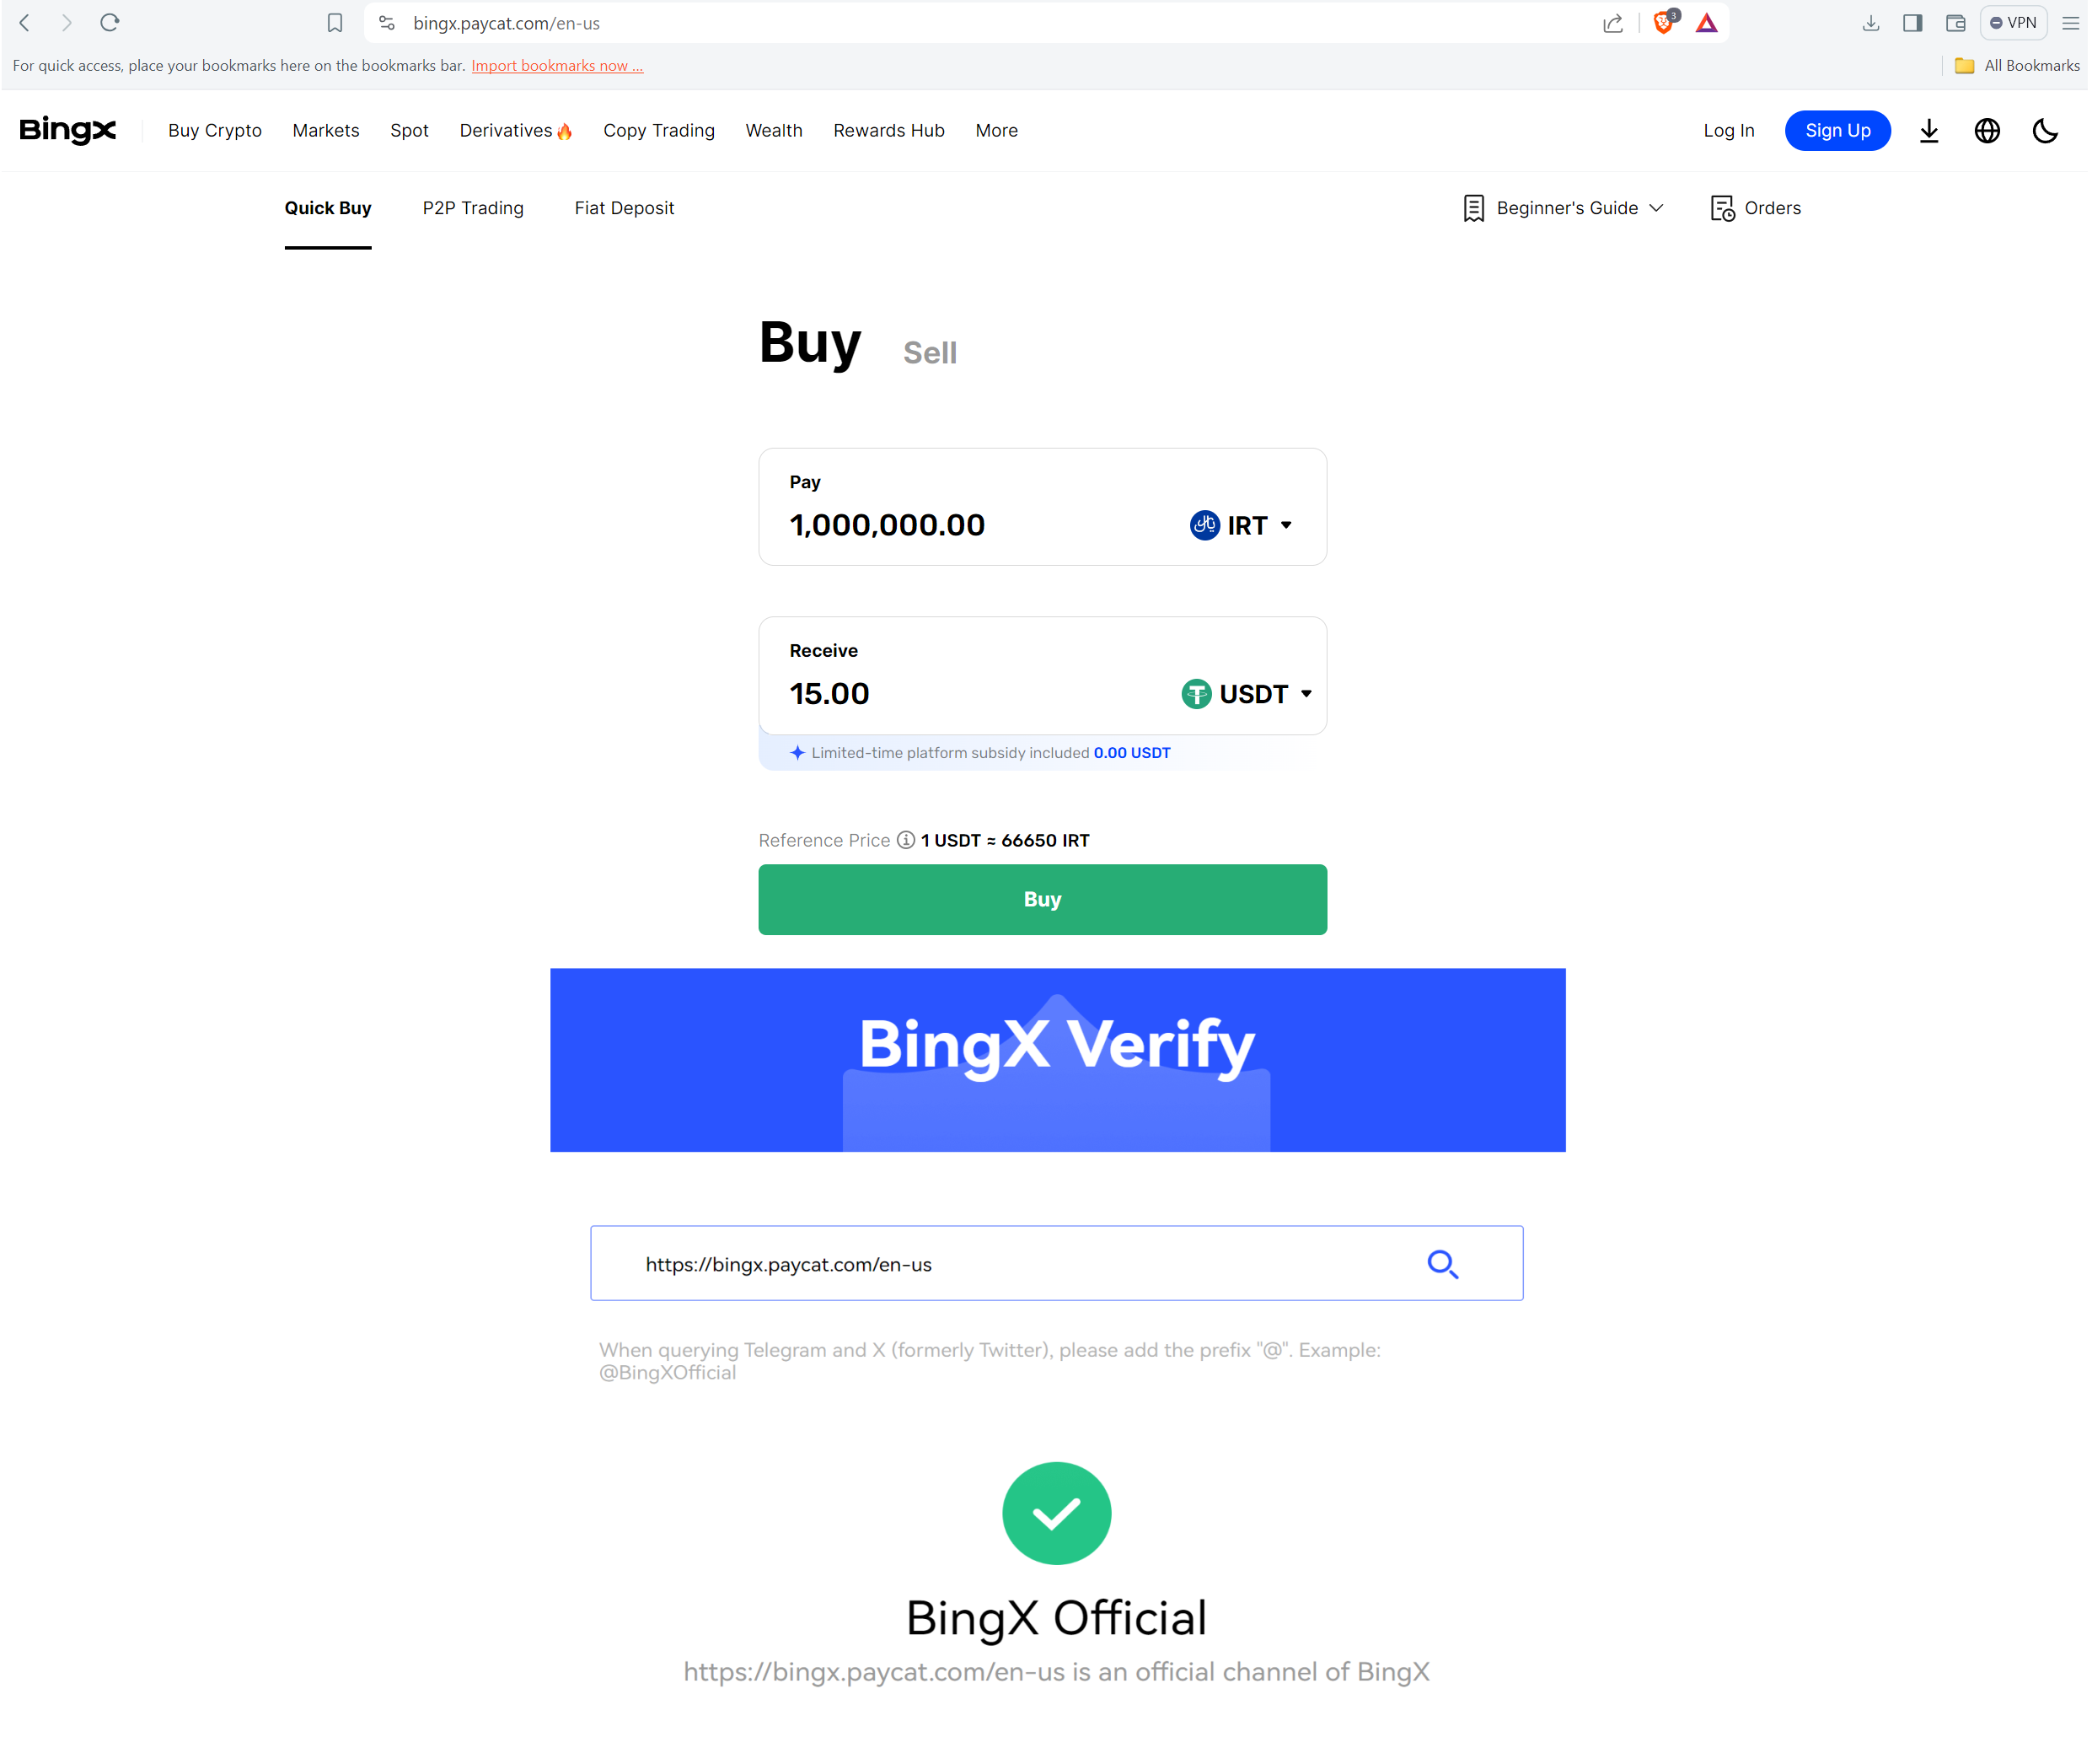Click the download app icon
2092x1764 pixels.
[x=1928, y=130]
